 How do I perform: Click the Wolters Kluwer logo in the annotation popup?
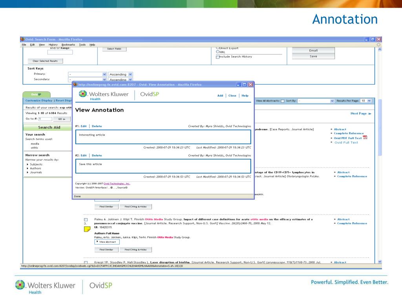click(103, 95)
